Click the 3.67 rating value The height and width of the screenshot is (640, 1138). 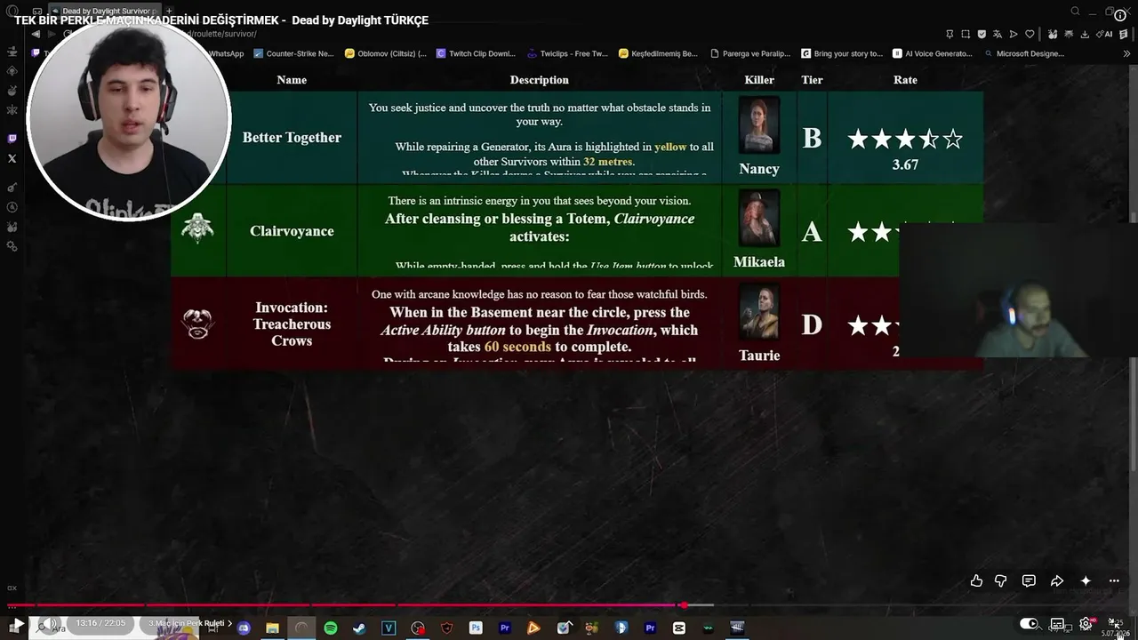click(905, 164)
